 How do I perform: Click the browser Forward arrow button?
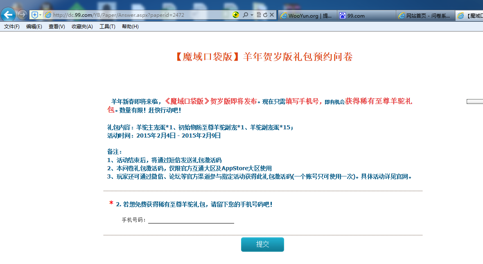pyautogui.click(x=22, y=14)
